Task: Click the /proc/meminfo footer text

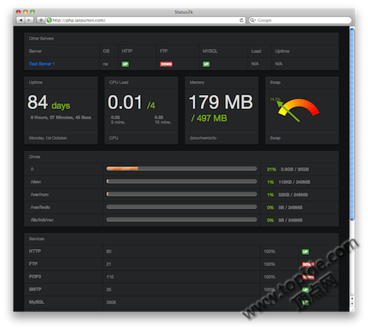Action: point(202,138)
